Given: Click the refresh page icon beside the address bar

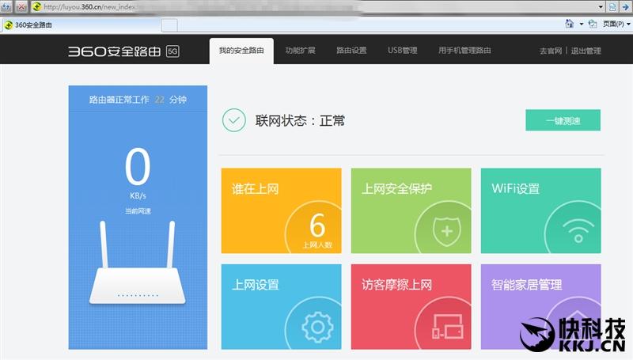Looking at the screenshot, I should pos(612,6).
